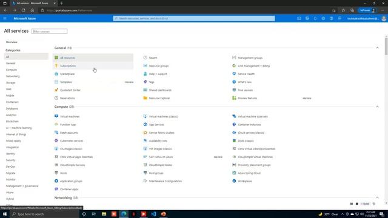The height and width of the screenshot is (218, 388).
Task: Click the Subscriptions key icon
Action: tap(56, 66)
